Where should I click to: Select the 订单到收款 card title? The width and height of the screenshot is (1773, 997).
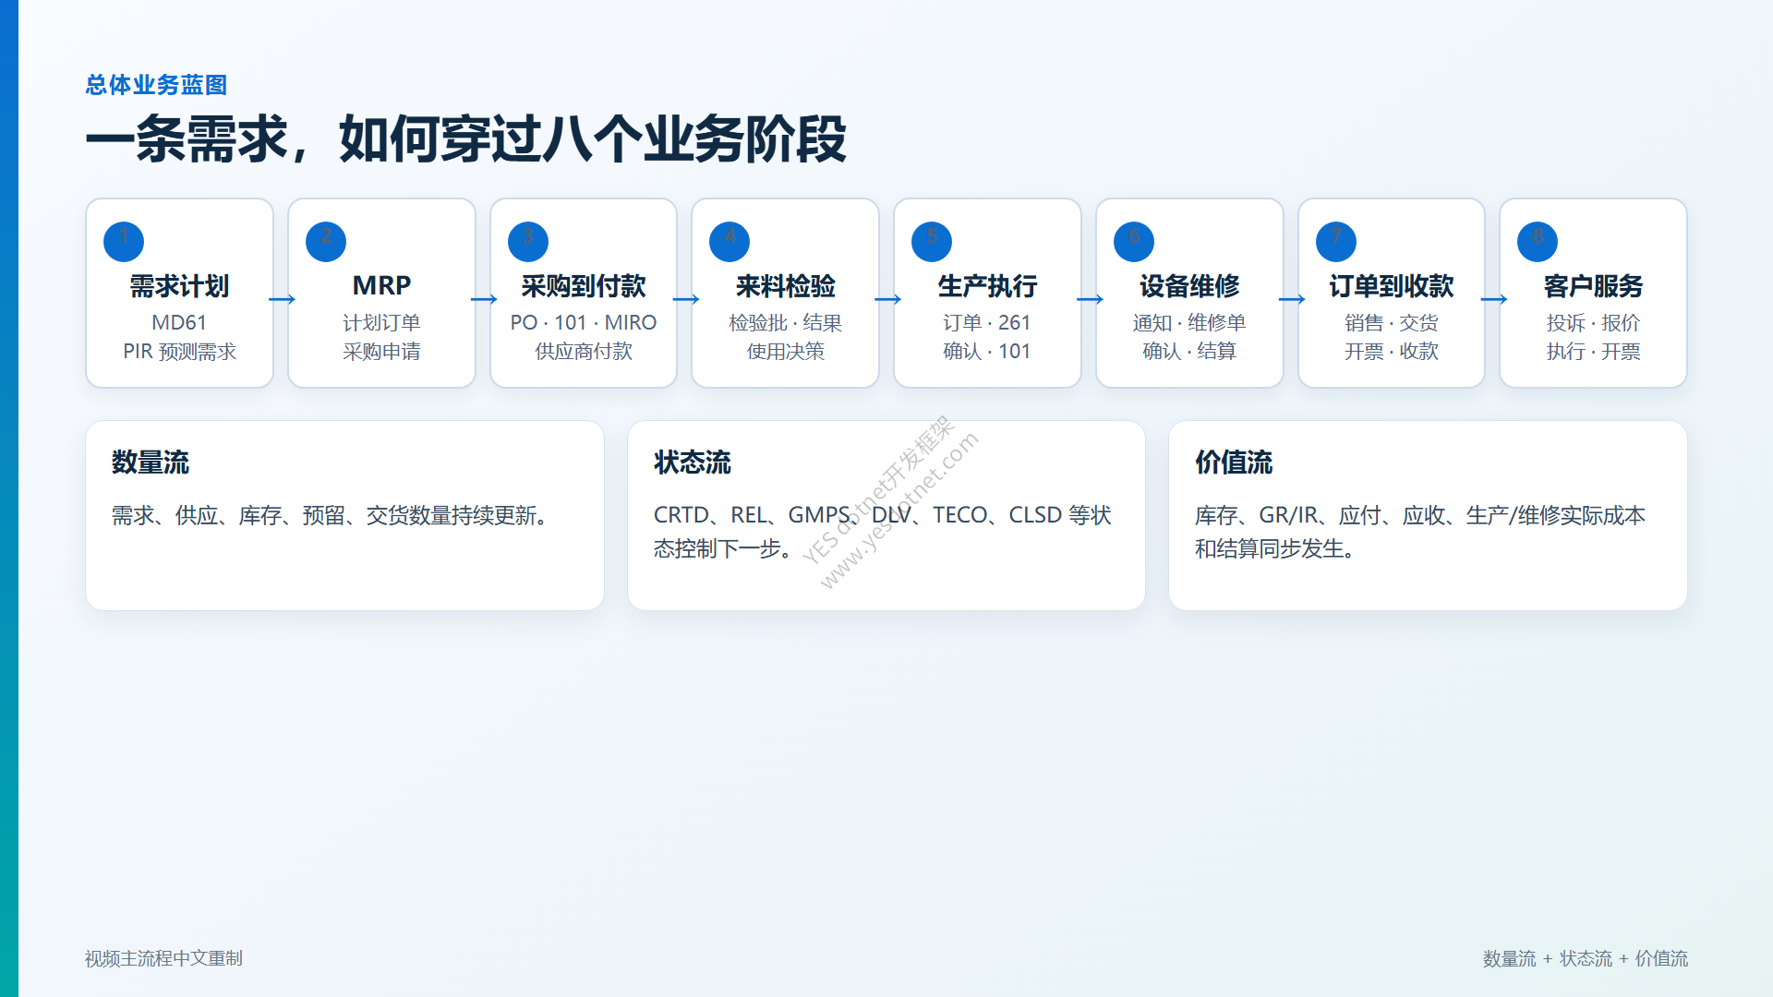(1392, 286)
